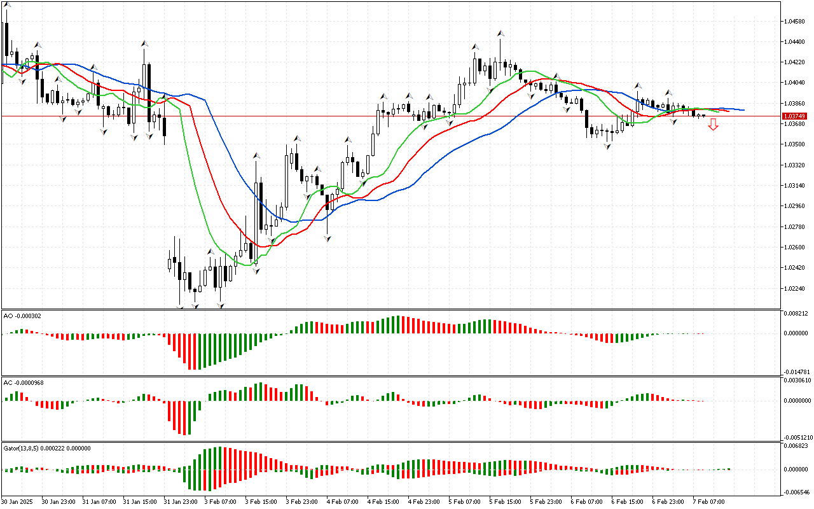Click the Gator(13,8,5) indicator label
This screenshot has height=509, width=814.
46,448
